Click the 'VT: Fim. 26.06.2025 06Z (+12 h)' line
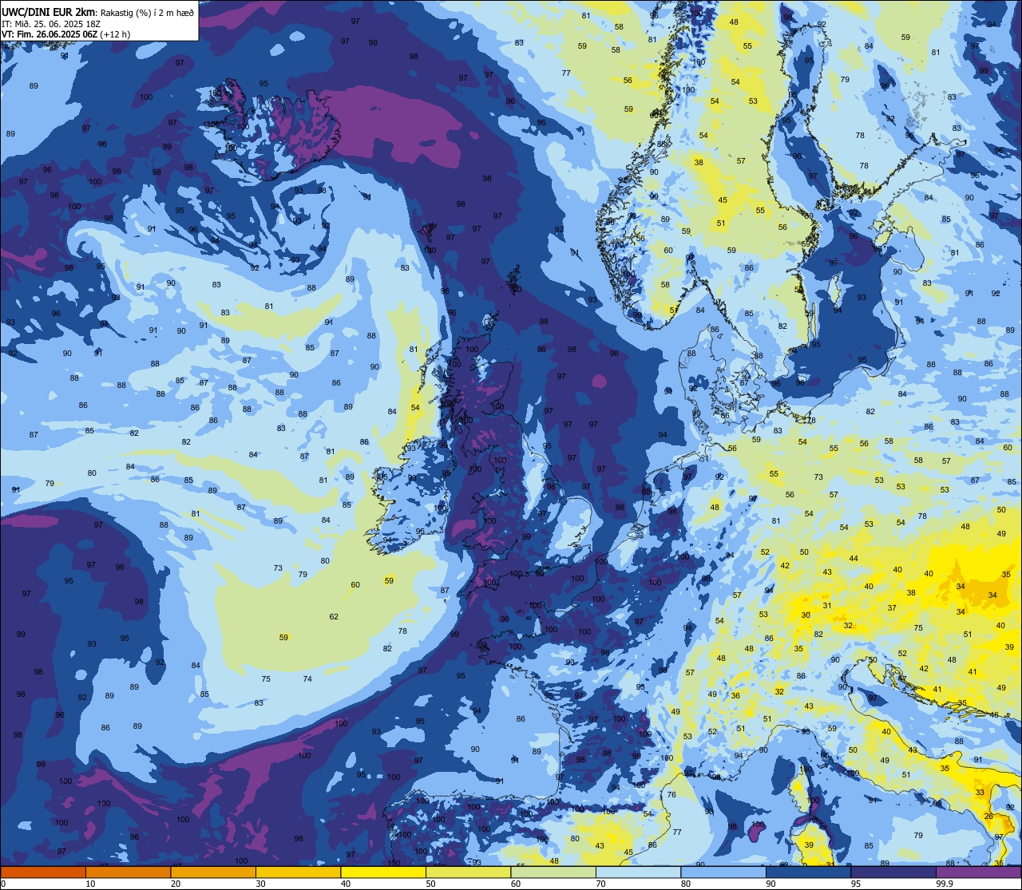The image size is (1022, 890). [65, 34]
